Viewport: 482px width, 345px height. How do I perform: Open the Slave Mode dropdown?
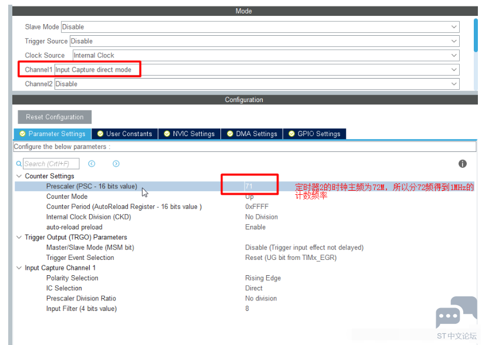click(454, 27)
